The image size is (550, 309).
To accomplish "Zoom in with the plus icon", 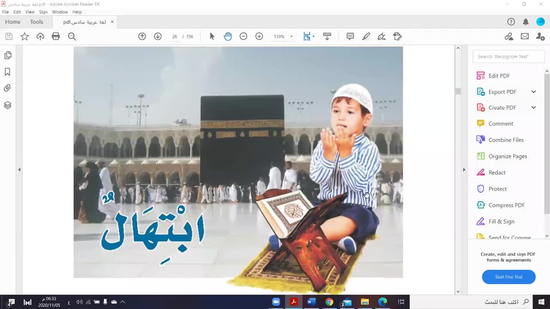I will coord(259,36).
